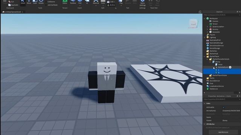
Task: Select StarterPlayerScripts in Explorer
Action: click(220, 75)
